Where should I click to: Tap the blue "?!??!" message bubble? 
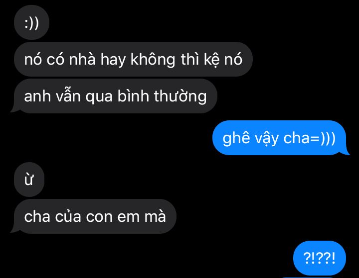(320, 258)
